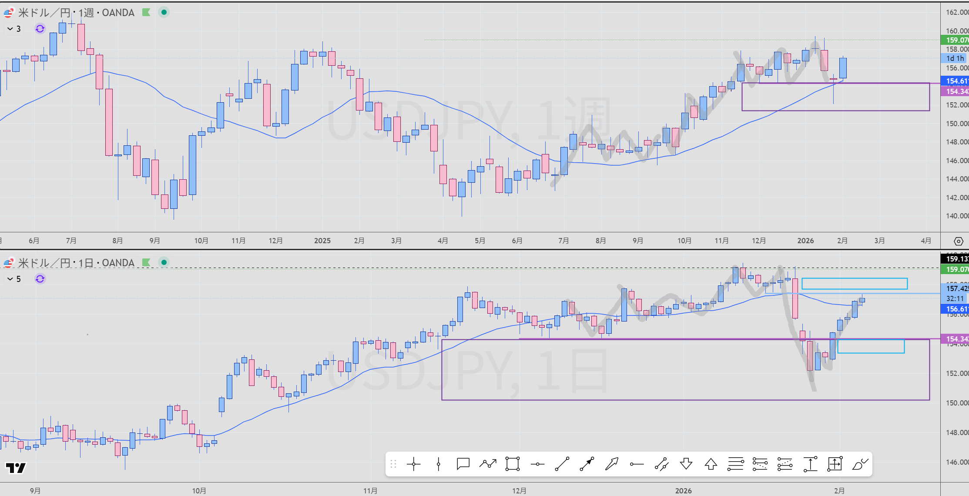Select the cross line drawing tool
This screenshot has height=496, width=969.
coord(413,464)
